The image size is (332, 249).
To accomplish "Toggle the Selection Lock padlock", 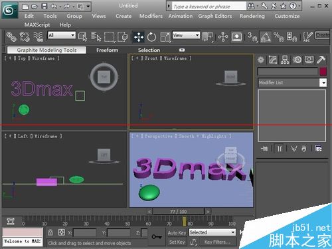I will pyautogui.click(x=50, y=232).
